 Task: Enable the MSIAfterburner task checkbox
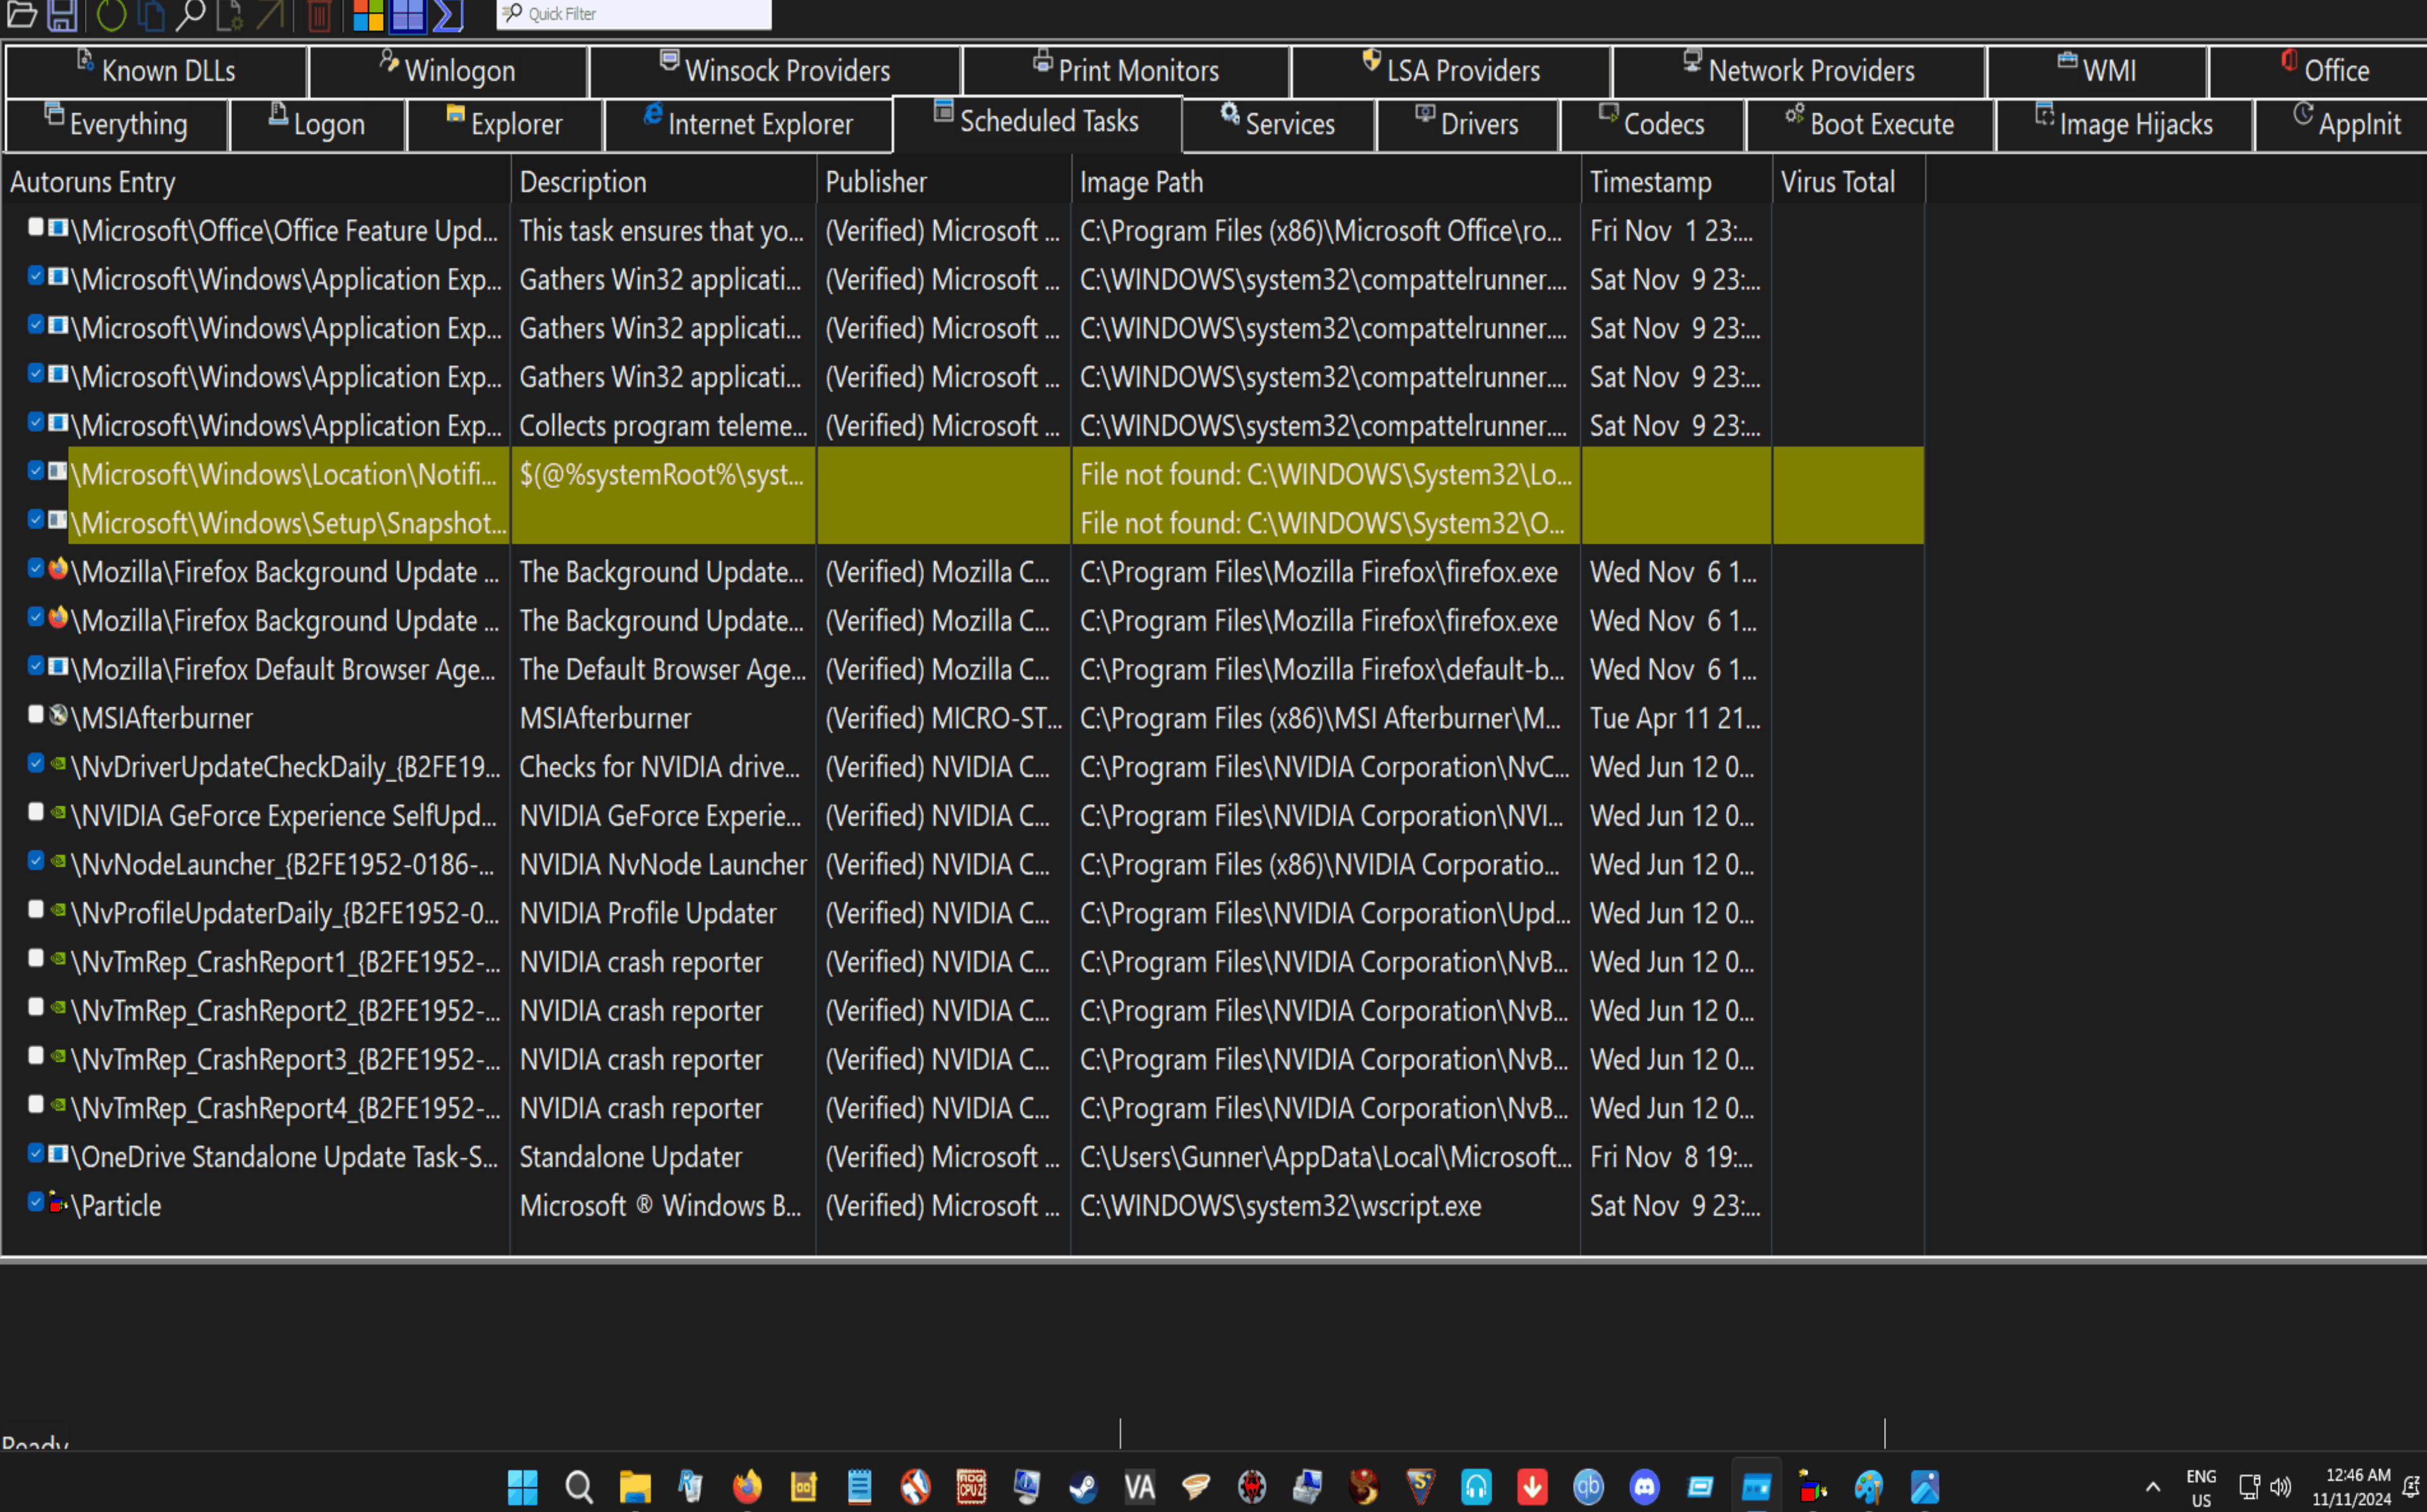point(36,714)
